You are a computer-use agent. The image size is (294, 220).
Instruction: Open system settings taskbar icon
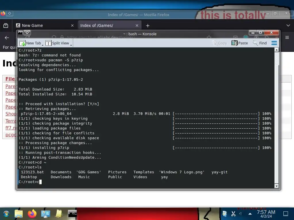(46, 214)
